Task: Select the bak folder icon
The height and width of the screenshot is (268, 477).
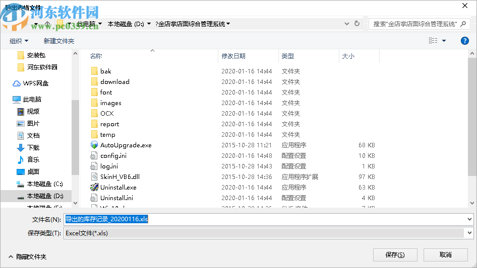Action: point(94,71)
